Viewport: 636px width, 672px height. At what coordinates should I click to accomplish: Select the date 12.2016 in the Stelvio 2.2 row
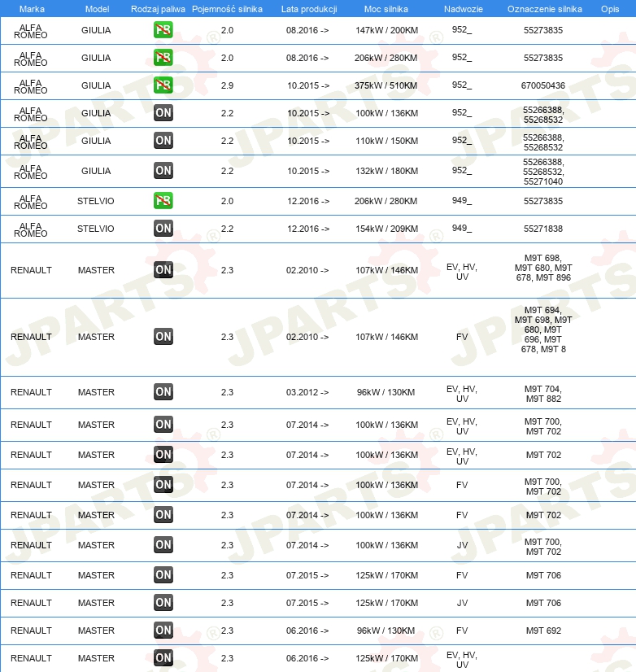pos(308,229)
